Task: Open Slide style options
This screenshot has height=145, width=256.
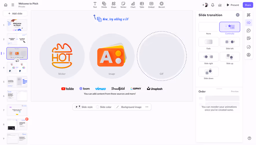Action: coord(84,107)
